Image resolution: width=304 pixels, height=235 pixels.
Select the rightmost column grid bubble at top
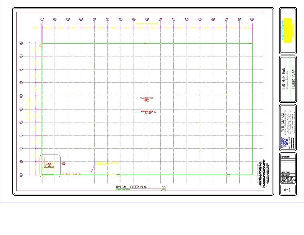(252, 19)
